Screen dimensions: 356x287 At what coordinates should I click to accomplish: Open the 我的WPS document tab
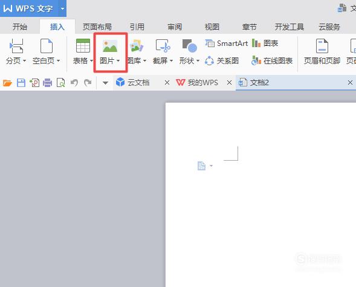(202, 83)
